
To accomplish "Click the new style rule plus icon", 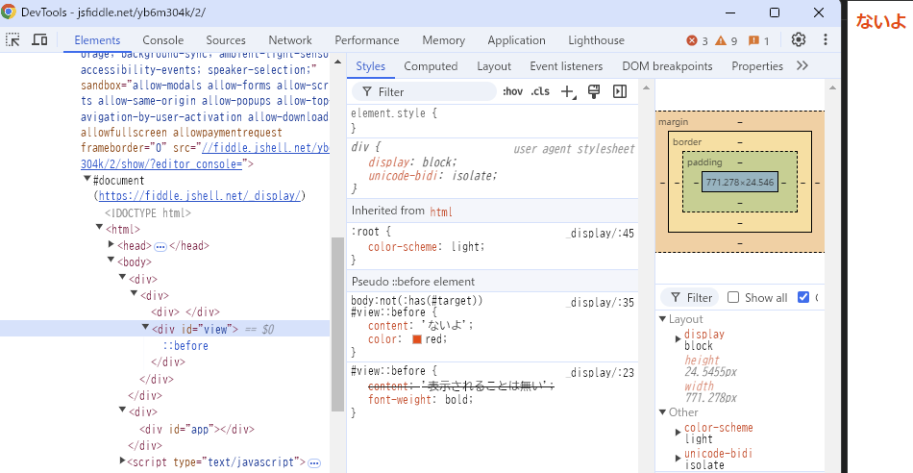I will (x=568, y=91).
